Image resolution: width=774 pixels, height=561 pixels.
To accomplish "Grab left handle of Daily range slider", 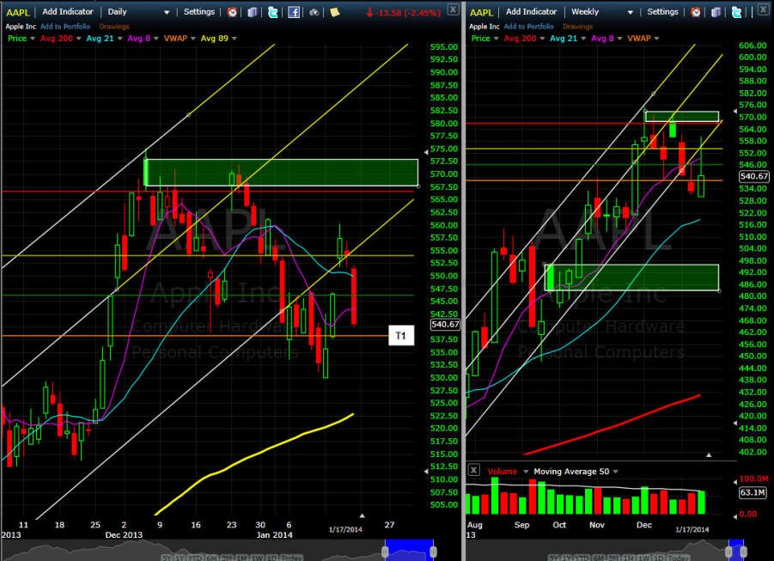I will pos(385,552).
